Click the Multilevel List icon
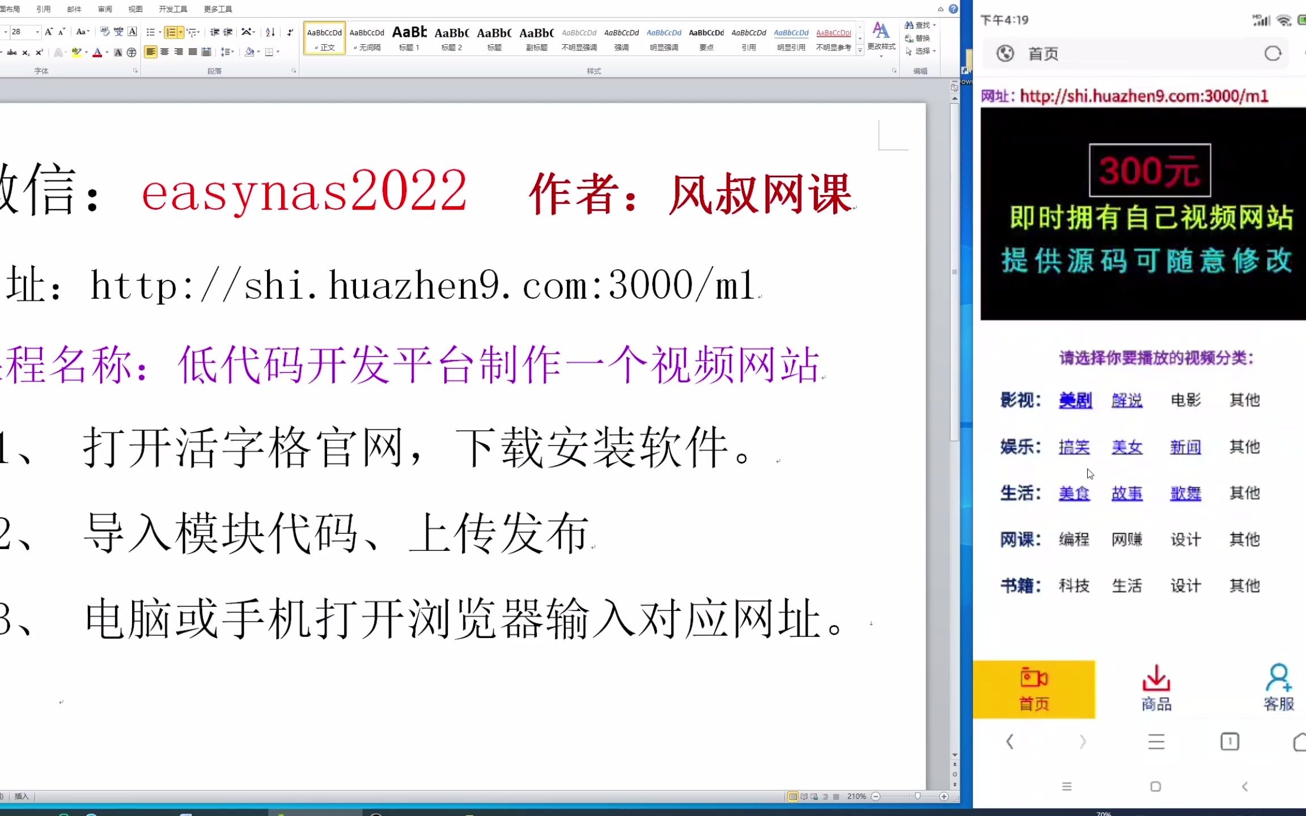The width and height of the screenshot is (1306, 816). click(x=192, y=32)
